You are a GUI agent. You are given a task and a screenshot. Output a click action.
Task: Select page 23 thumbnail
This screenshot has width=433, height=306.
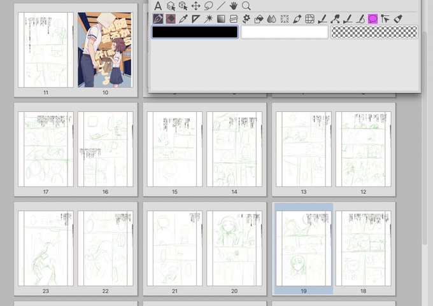click(46, 248)
